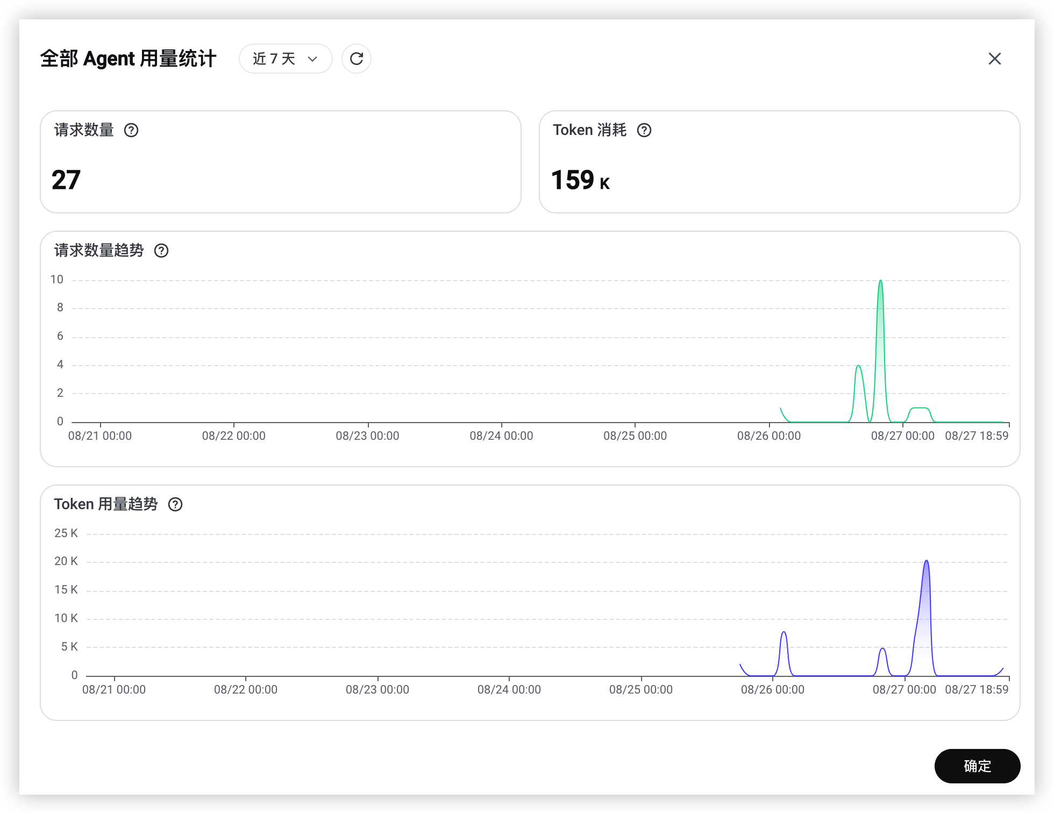Close the Agent usage statistics dialog
Screen dimensions: 1054x814
[x=994, y=59]
